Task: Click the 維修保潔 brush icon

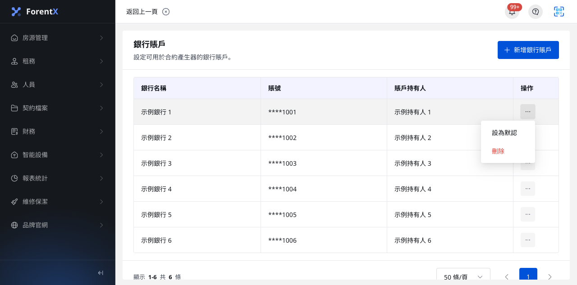Action: (x=14, y=202)
